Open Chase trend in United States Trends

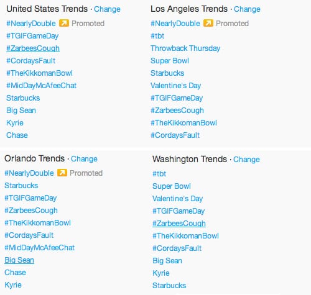coord(17,135)
